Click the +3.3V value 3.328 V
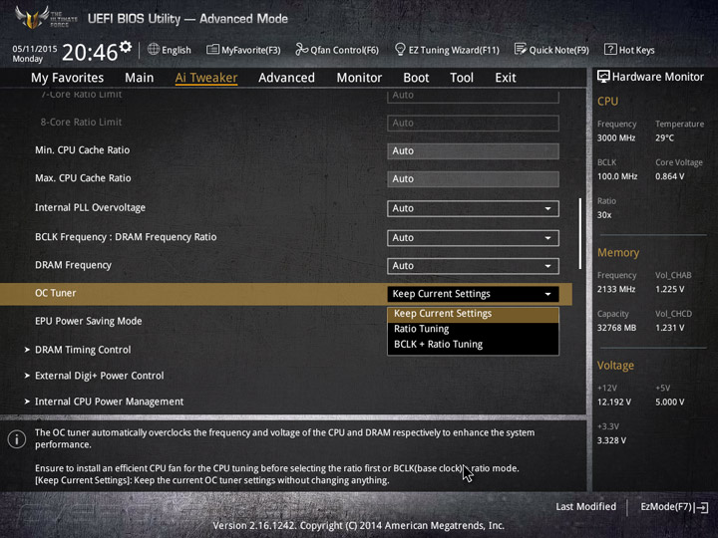 tap(611, 440)
